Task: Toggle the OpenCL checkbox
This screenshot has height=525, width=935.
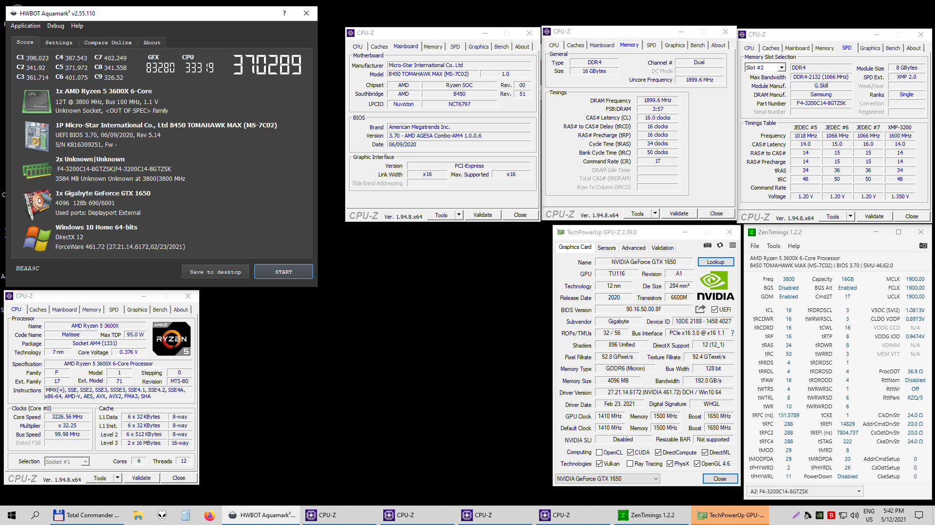Action: click(599, 452)
